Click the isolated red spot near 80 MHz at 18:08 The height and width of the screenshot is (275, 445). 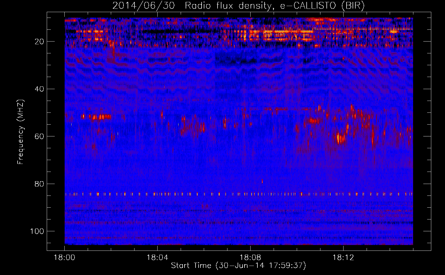(262, 181)
